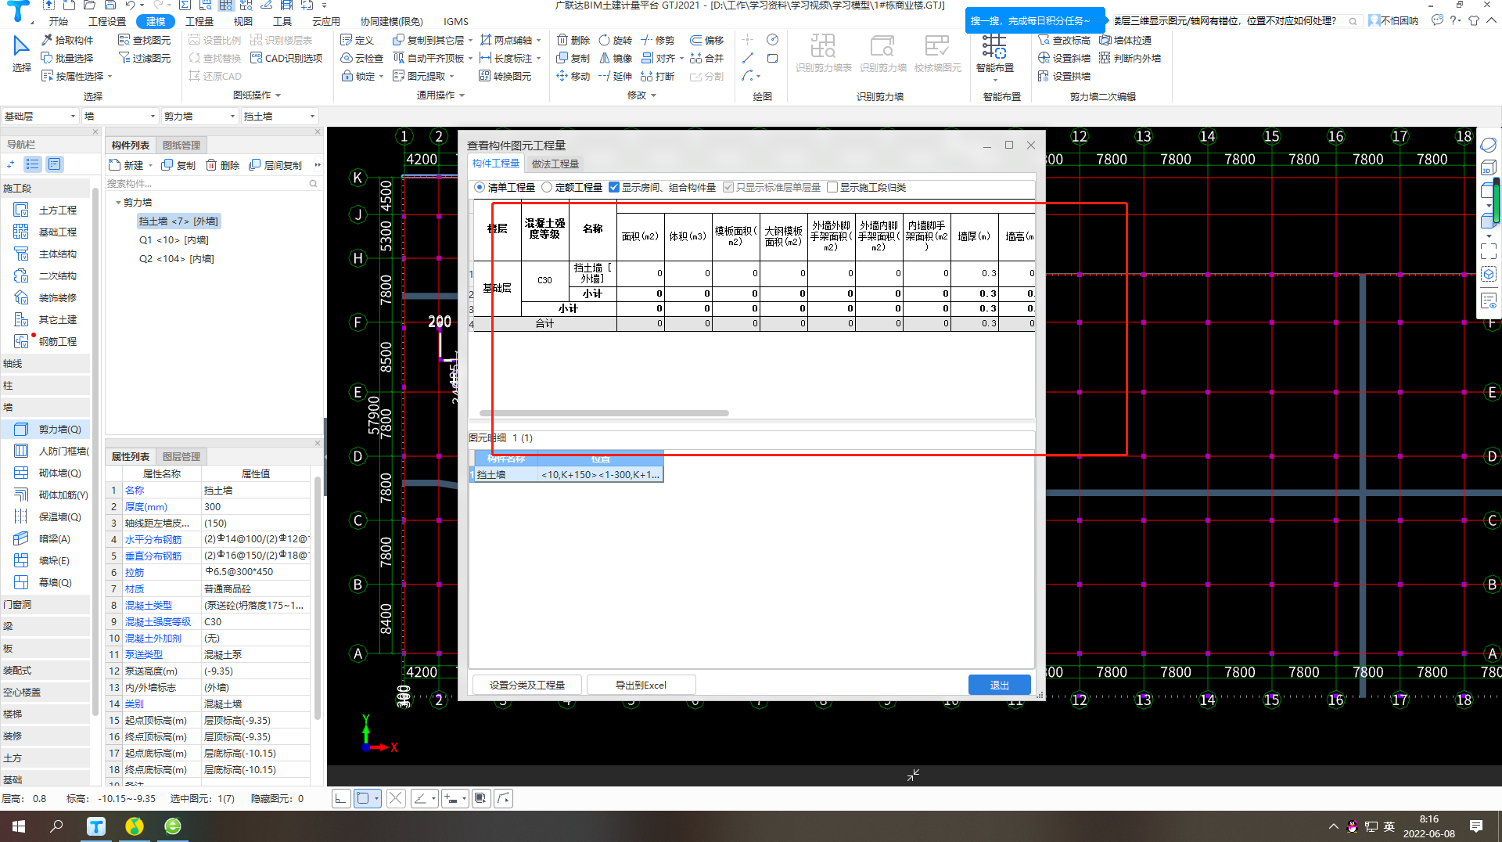This screenshot has height=842, width=1502.
Task: Select the 定额工程量 radio button
Action: (x=547, y=188)
